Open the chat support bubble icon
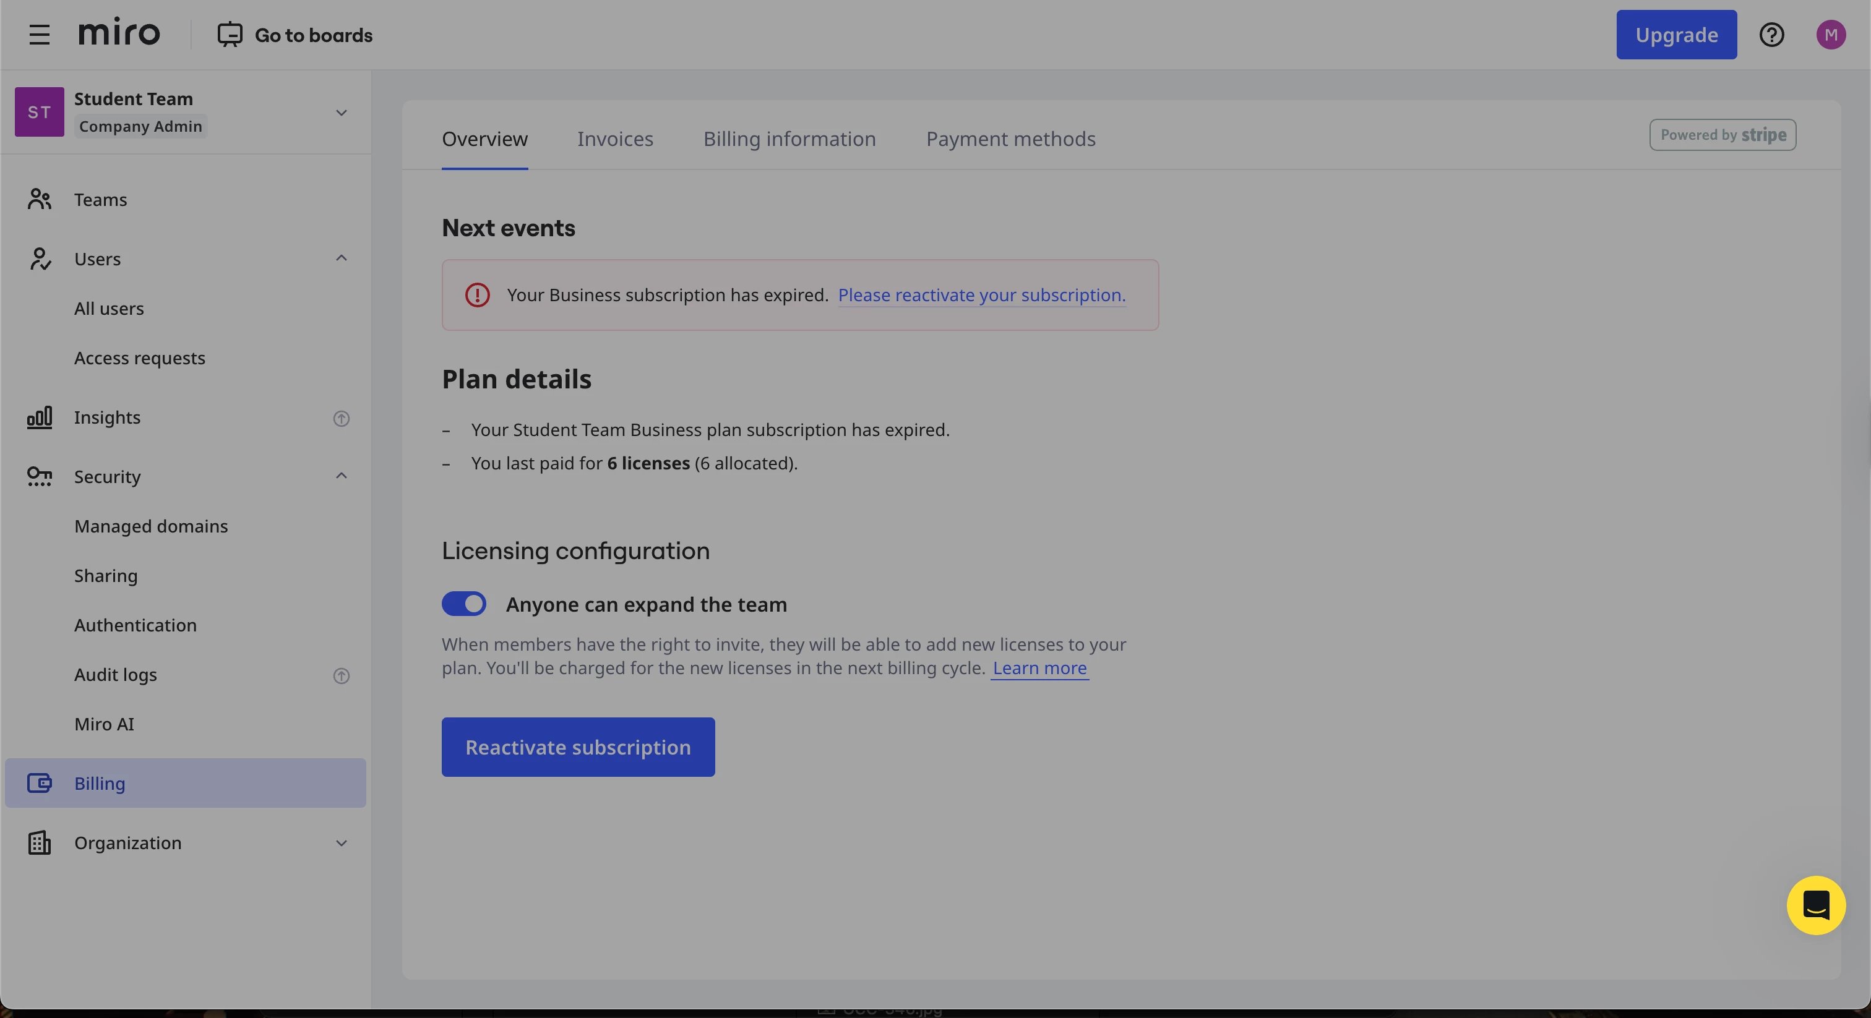This screenshot has height=1018, width=1871. point(1816,905)
